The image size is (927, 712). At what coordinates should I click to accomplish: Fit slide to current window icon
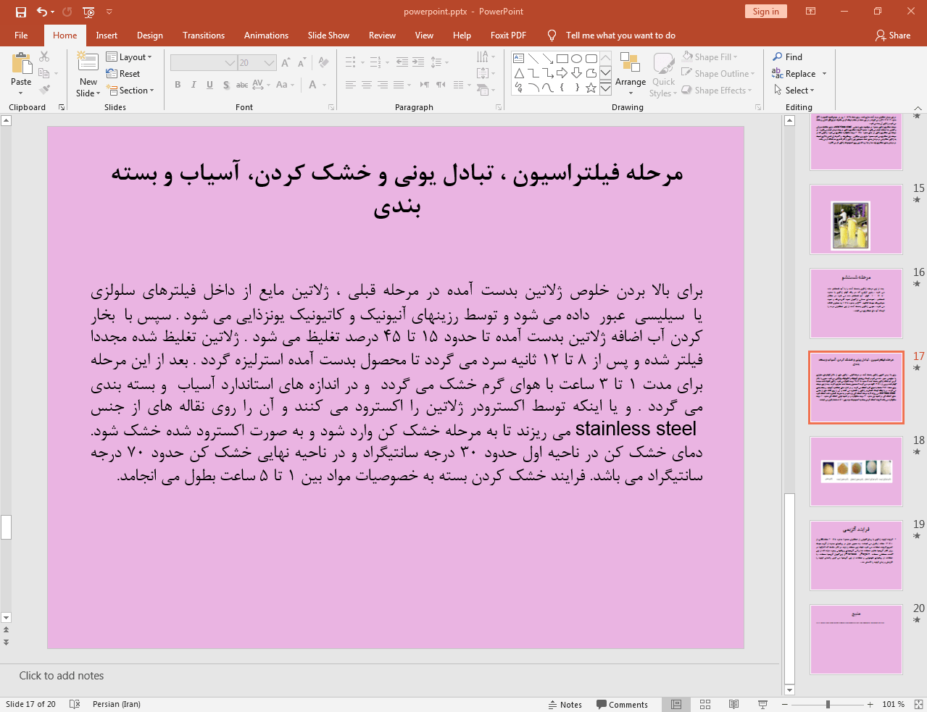pyautogui.click(x=918, y=704)
